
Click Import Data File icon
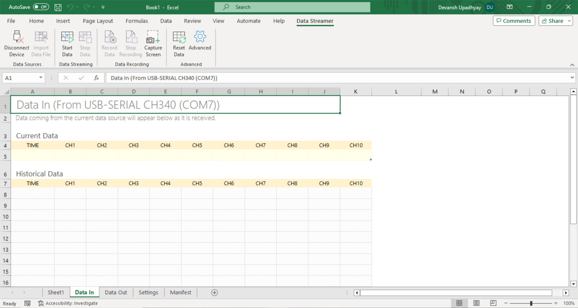pyautogui.click(x=41, y=37)
